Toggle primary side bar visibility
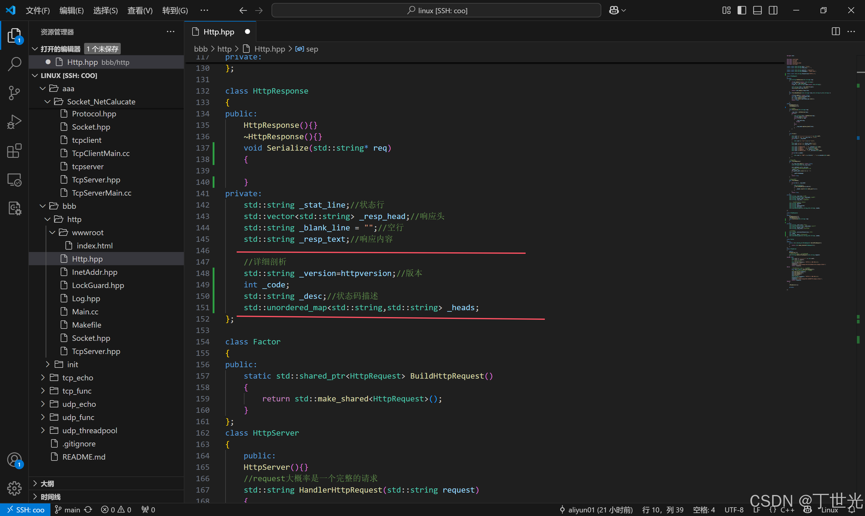This screenshot has height=516, width=865. [742, 10]
